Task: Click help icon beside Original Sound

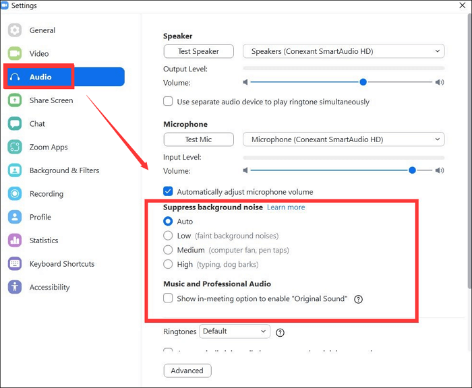Action: 359,299
